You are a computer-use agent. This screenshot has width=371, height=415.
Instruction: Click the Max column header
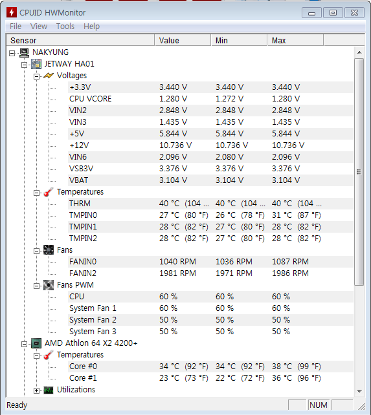[295, 41]
